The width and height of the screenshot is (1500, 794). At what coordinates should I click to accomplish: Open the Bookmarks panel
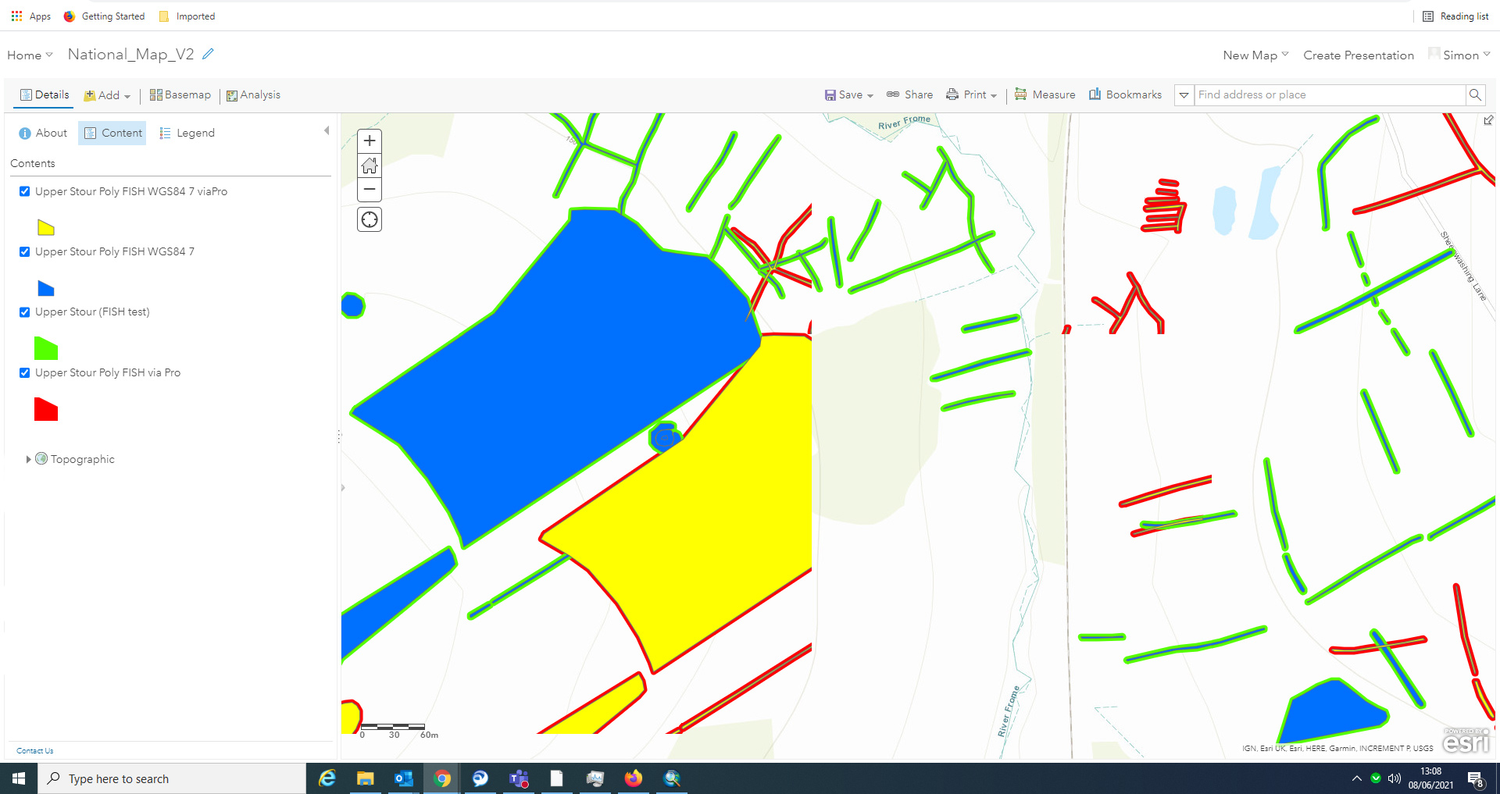tap(1125, 94)
